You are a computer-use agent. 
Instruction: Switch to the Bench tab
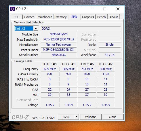coord(102,17)
